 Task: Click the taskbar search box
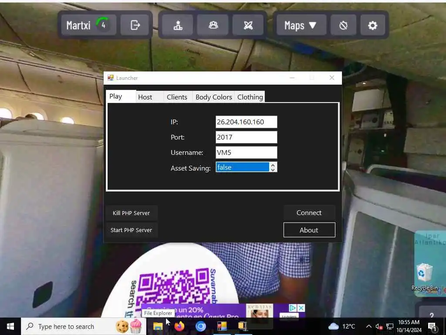[x=84, y=326]
